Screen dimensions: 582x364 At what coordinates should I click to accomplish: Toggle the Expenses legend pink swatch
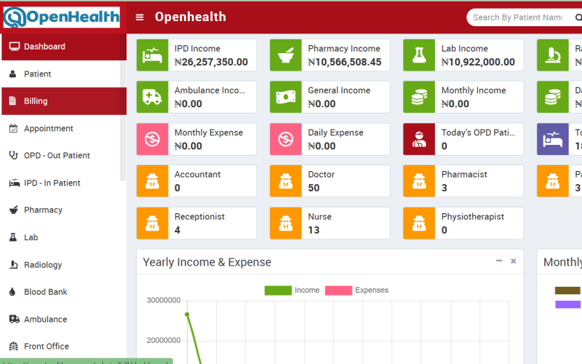pyautogui.click(x=338, y=290)
